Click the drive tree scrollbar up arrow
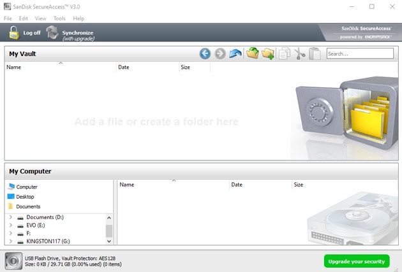This screenshot has height=272, width=402. click(x=109, y=218)
